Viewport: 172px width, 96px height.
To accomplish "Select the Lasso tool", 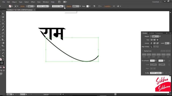I will pos(3,17).
